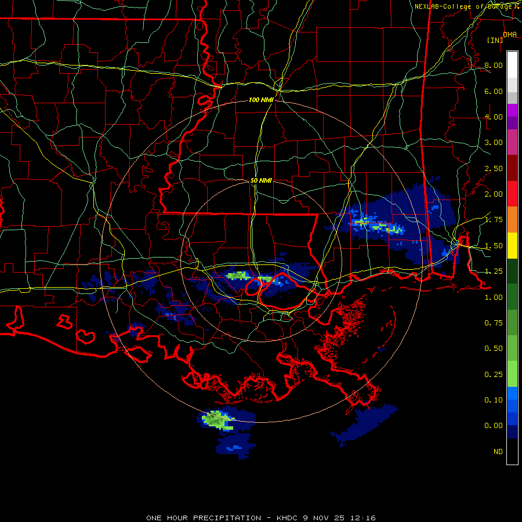The image size is (522, 522).
Task: Click the '100 NMI' range ring label
Action: point(261,100)
